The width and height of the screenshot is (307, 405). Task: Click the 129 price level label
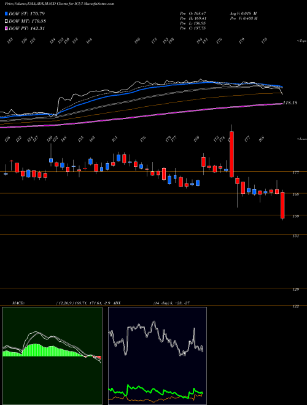[296, 290]
